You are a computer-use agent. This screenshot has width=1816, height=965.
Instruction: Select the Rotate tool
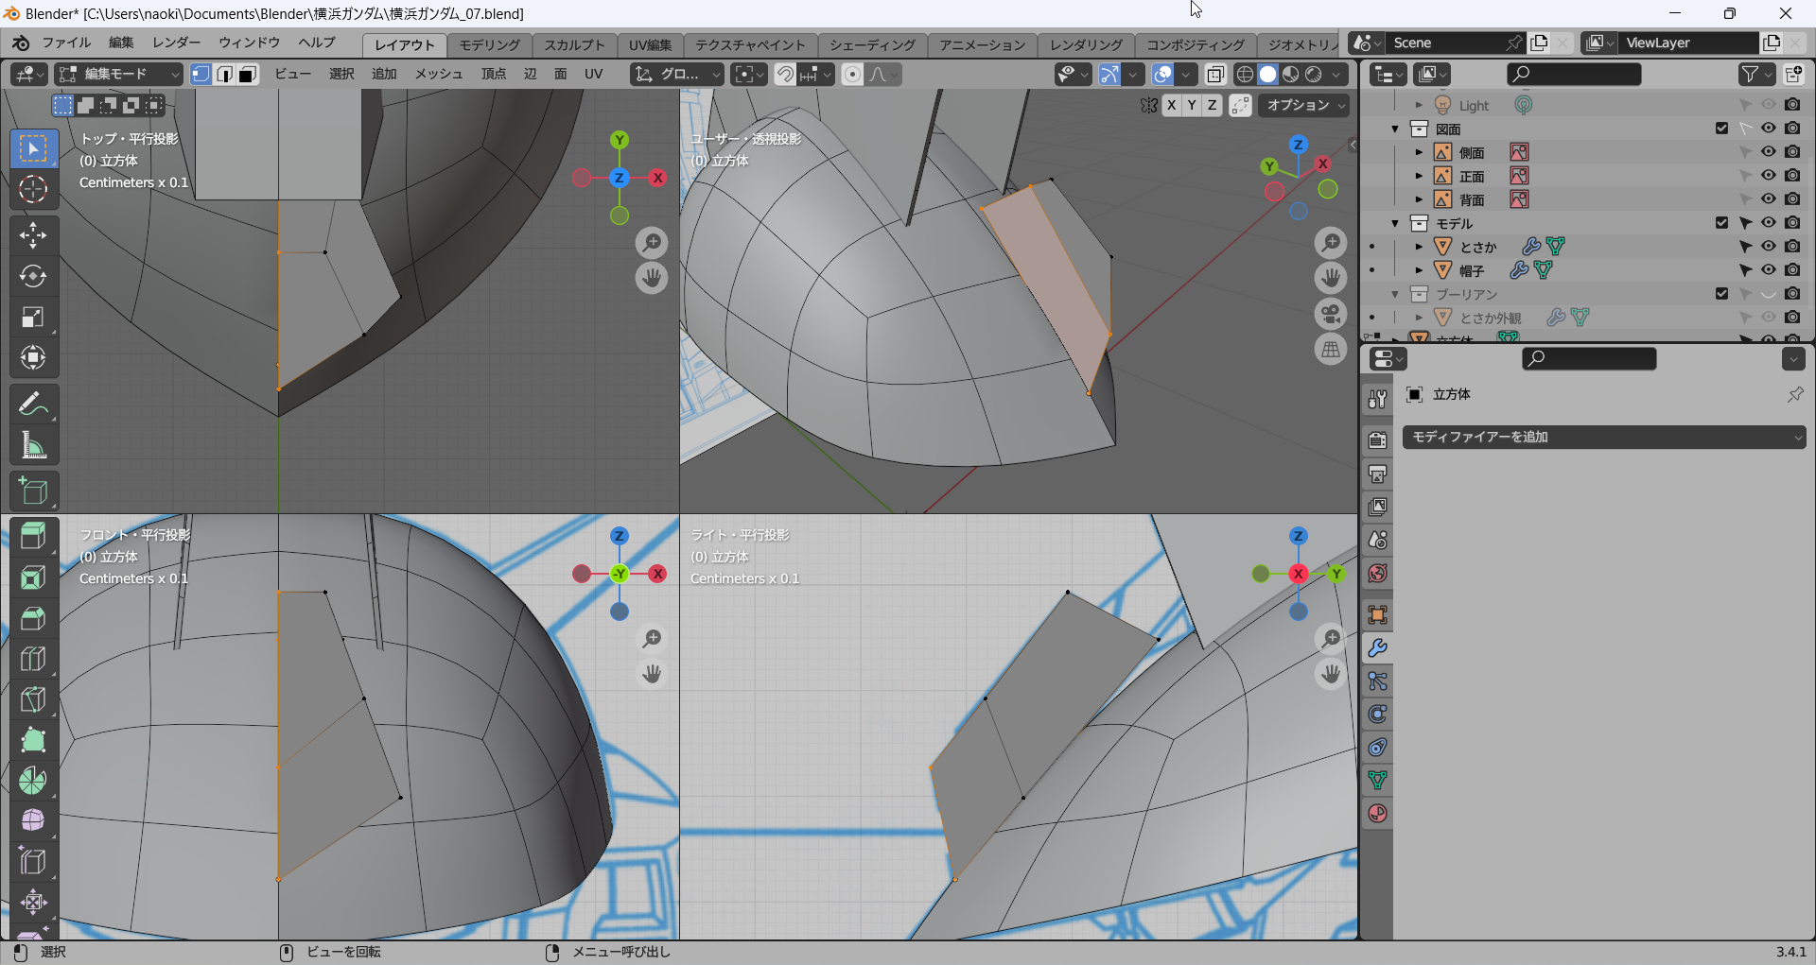click(33, 276)
